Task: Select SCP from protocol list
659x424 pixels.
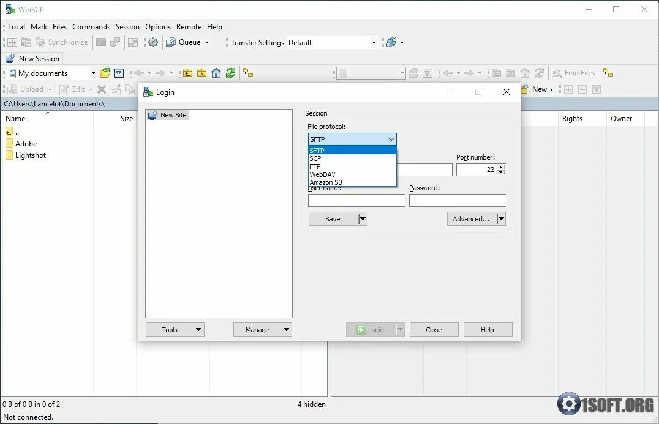Action: coord(352,158)
